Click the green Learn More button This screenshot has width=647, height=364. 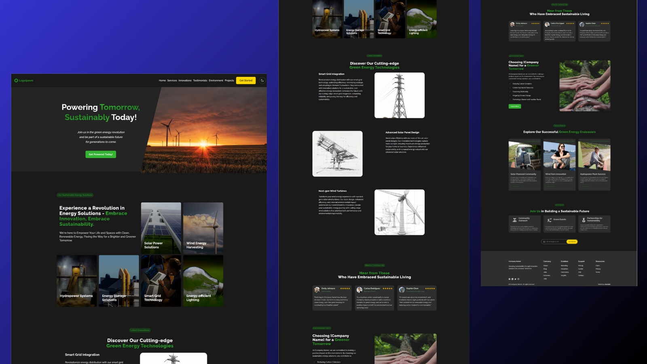(x=515, y=106)
